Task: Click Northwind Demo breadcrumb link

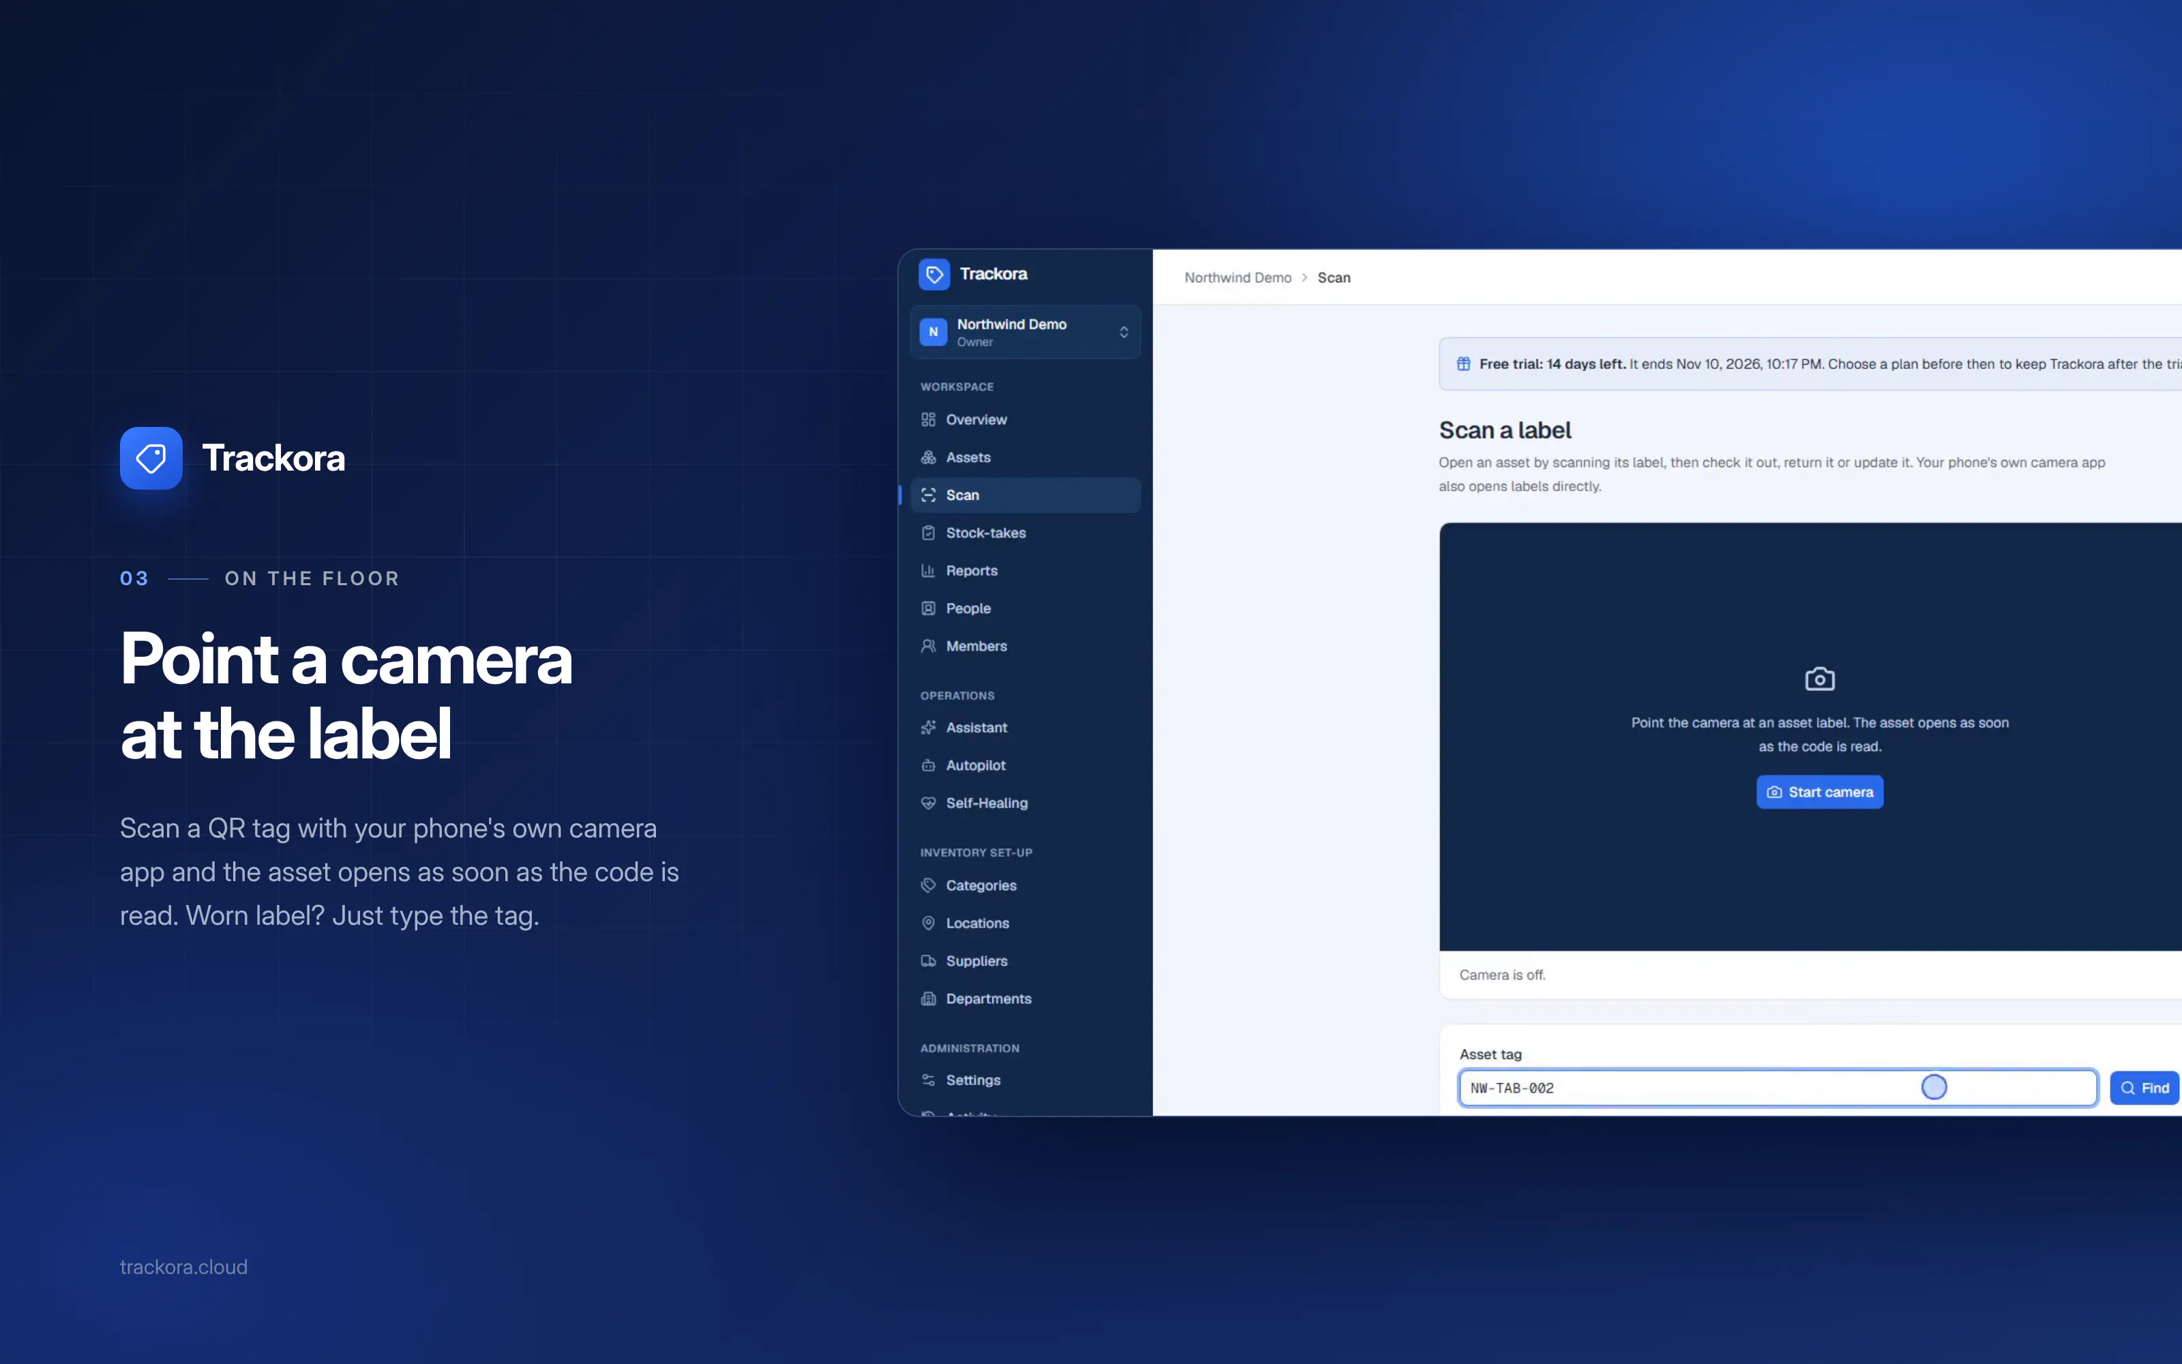Action: click(x=1237, y=278)
